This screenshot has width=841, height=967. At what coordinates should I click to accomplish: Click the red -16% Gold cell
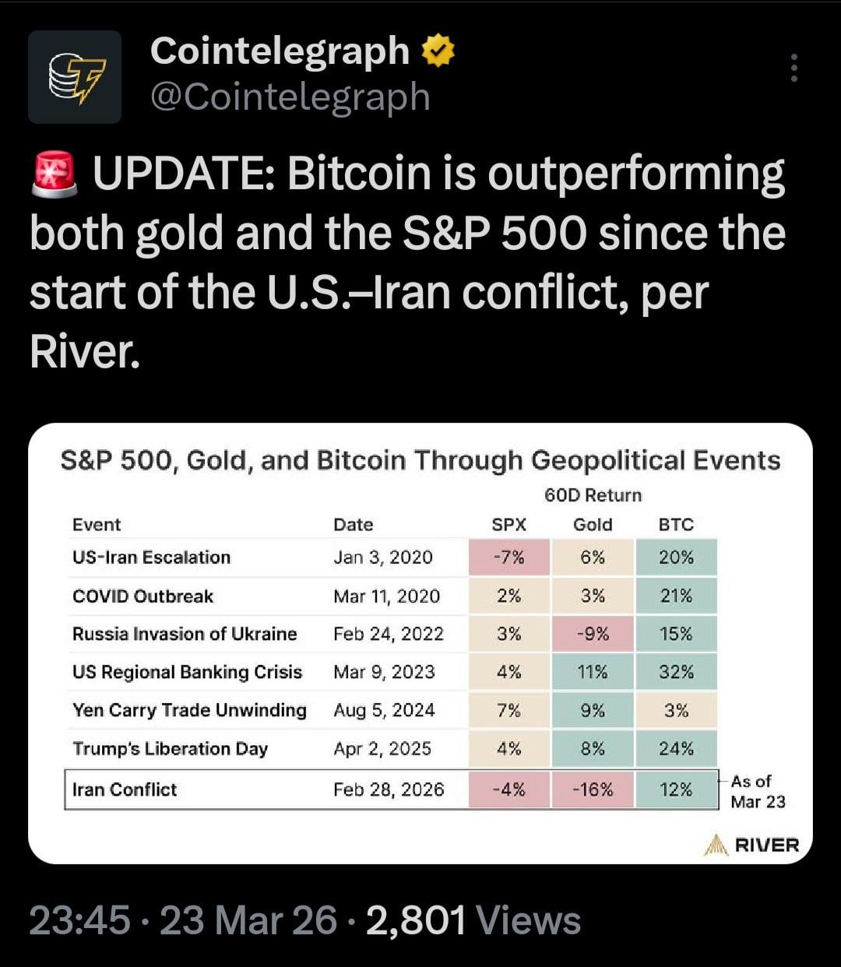click(x=593, y=789)
